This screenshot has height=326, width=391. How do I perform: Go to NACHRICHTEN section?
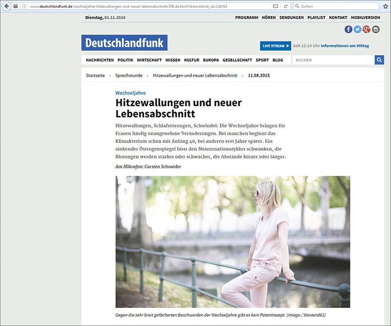tap(100, 60)
